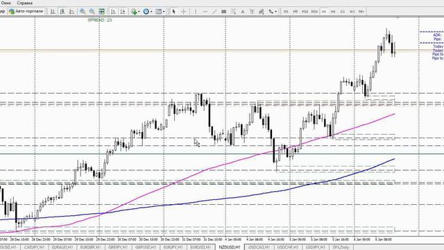Zoom in on the chart
444x250 pixels.
[83, 12]
